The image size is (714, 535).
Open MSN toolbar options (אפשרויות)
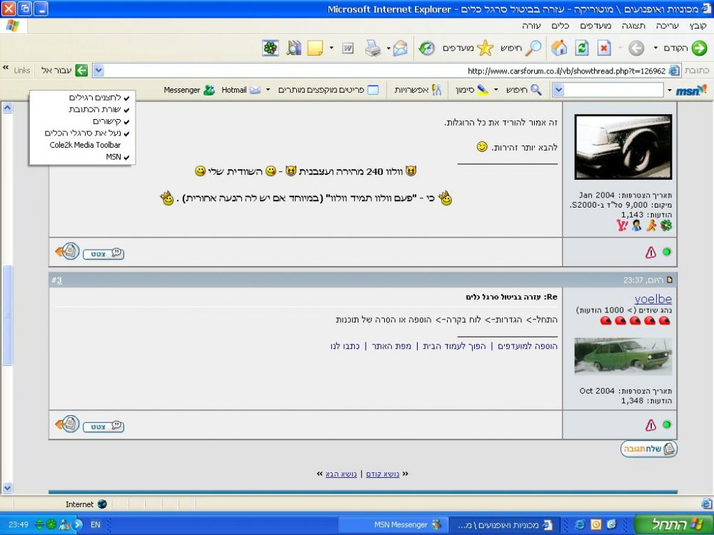pyautogui.click(x=418, y=90)
